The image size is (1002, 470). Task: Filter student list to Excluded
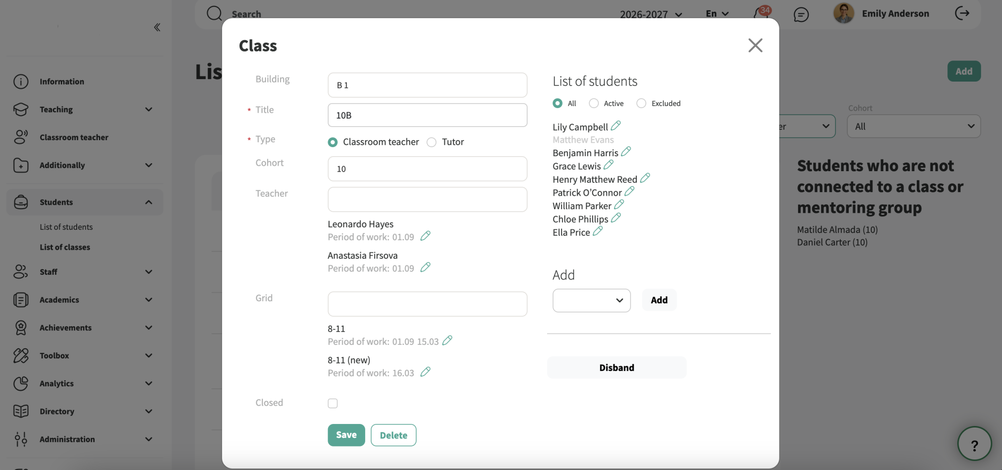tap(641, 103)
